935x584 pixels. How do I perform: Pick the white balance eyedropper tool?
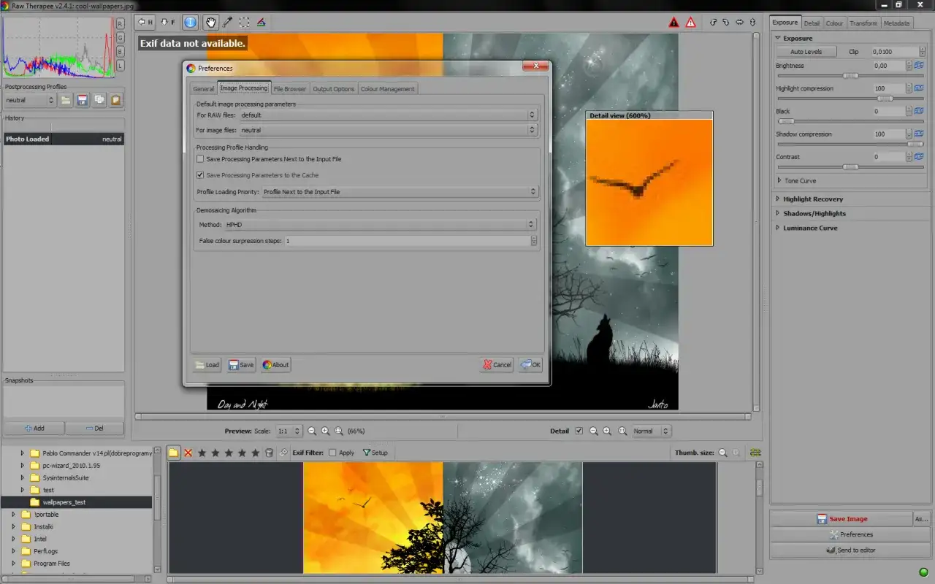pyautogui.click(x=227, y=22)
